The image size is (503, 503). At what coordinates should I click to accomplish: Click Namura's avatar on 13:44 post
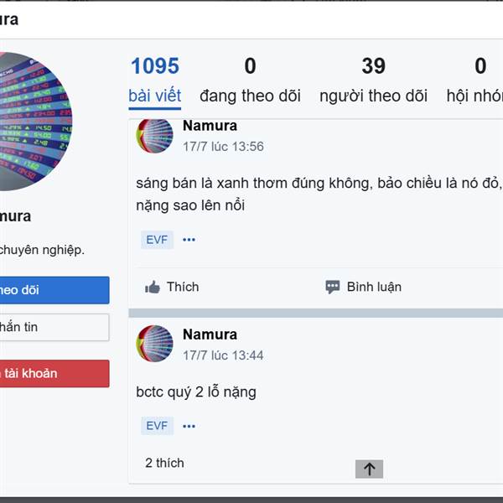(x=155, y=344)
